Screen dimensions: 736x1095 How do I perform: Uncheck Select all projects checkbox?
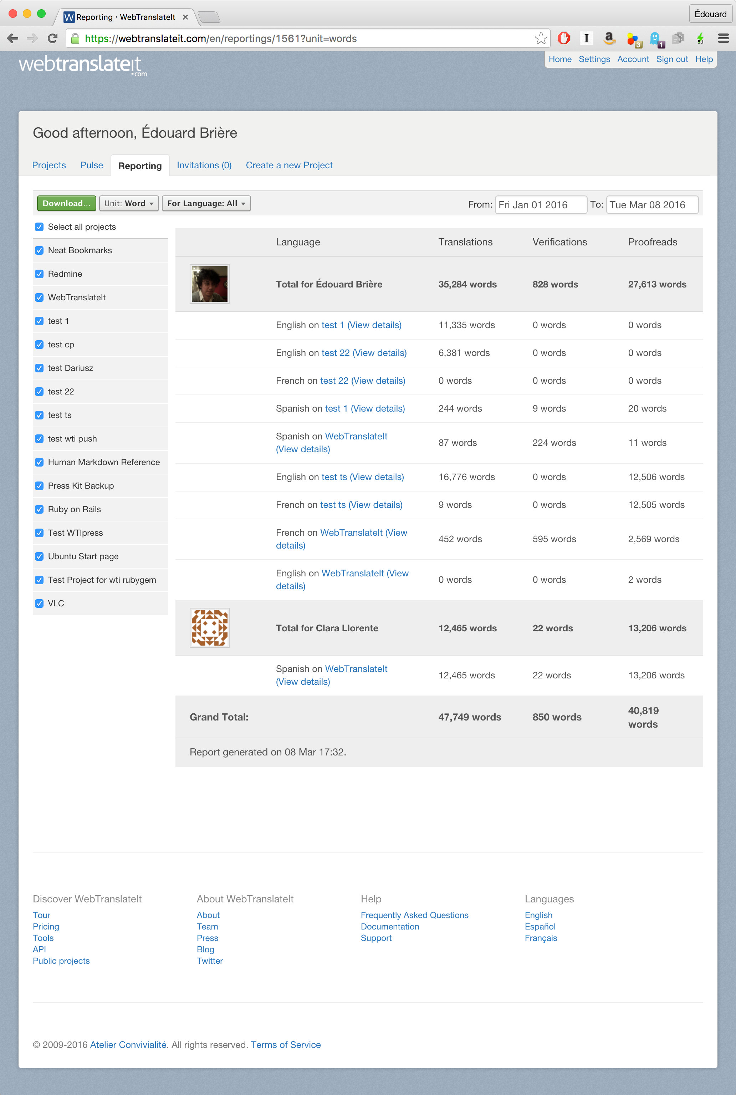point(40,227)
